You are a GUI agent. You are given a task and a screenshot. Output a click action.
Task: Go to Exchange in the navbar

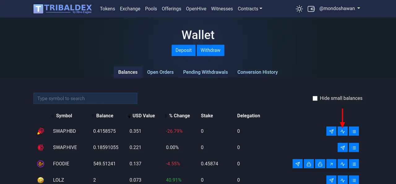point(130,9)
